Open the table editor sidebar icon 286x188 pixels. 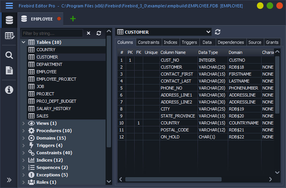[9, 36]
